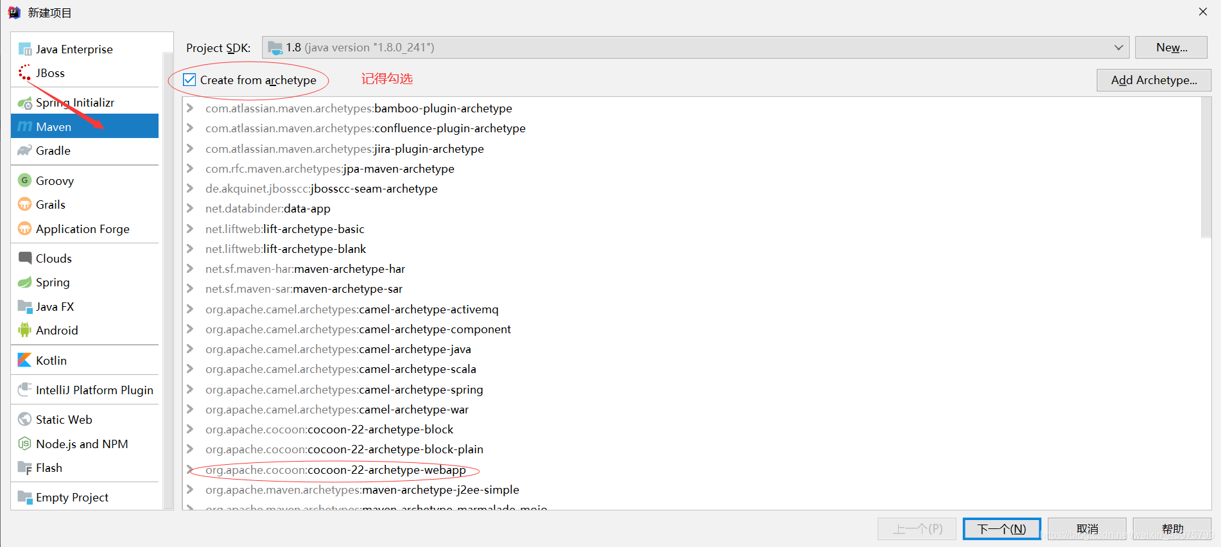1221x547 pixels.
Task: Select camel-archetype-component archetype
Action: 358,329
